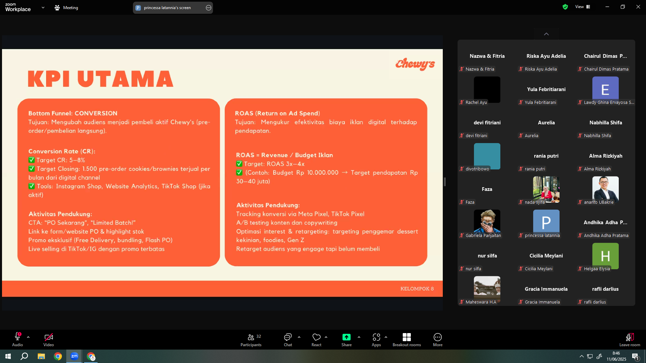Select the nada syifa photo tile

pyautogui.click(x=546, y=189)
